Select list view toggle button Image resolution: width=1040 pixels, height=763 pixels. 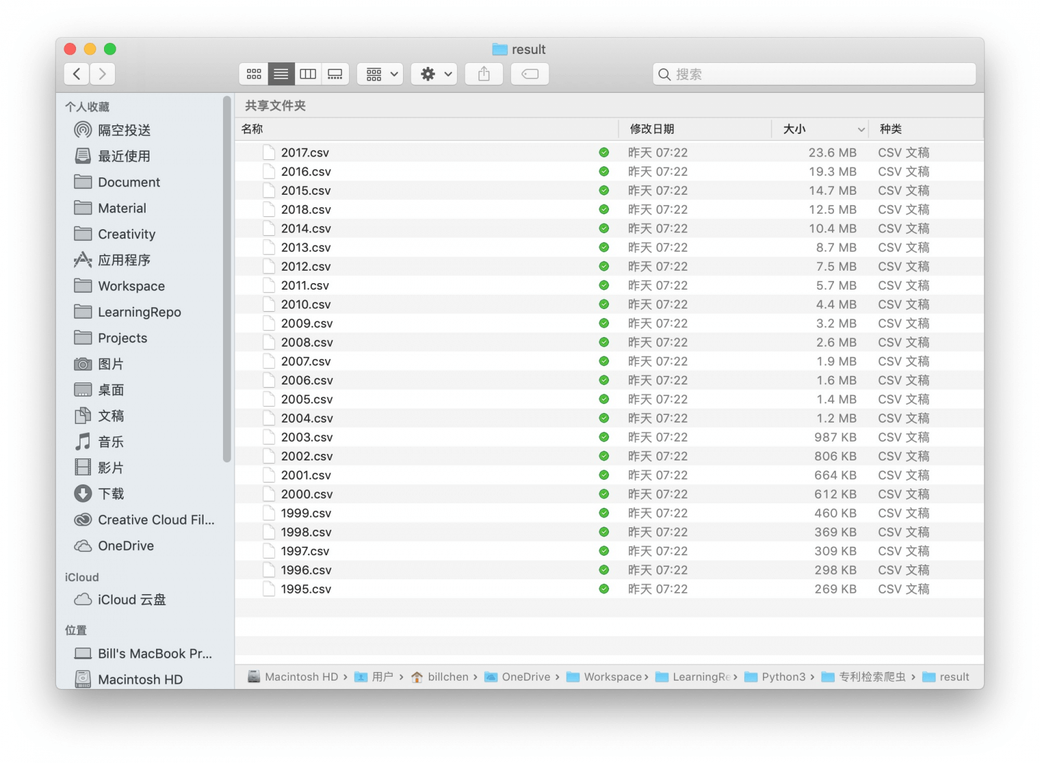(x=281, y=74)
